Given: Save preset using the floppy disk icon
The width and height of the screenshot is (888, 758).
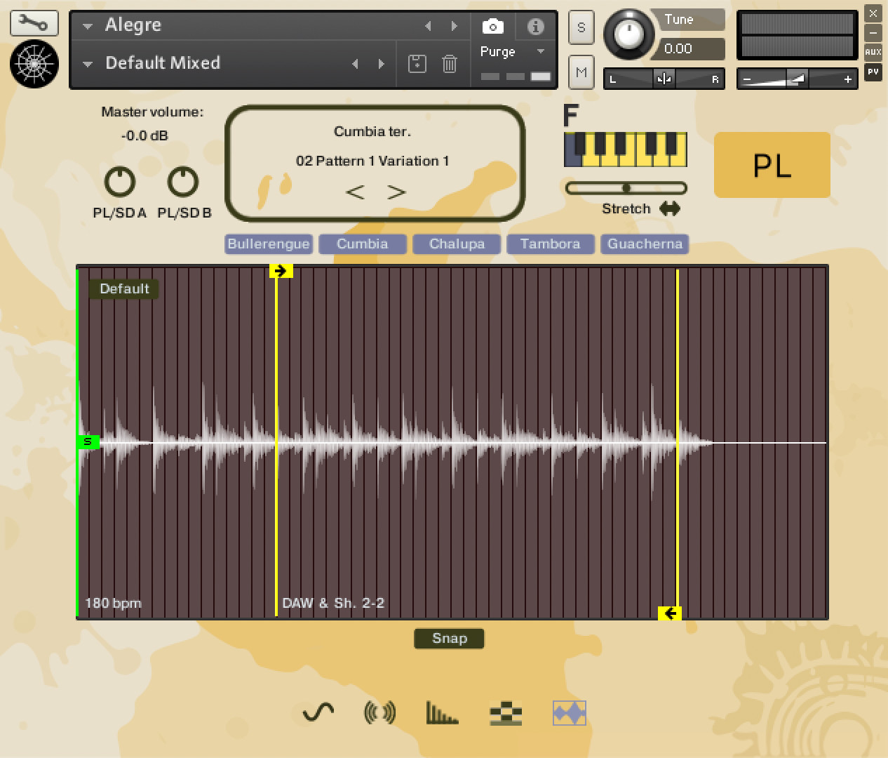Looking at the screenshot, I should pos(417,63).
